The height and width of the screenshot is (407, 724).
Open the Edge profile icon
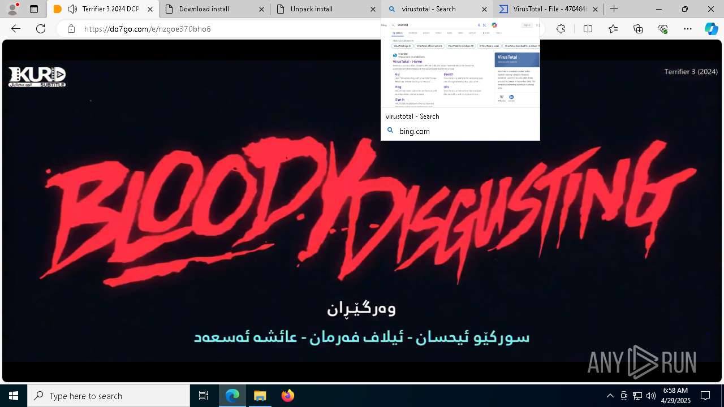[x=12, y=9]
